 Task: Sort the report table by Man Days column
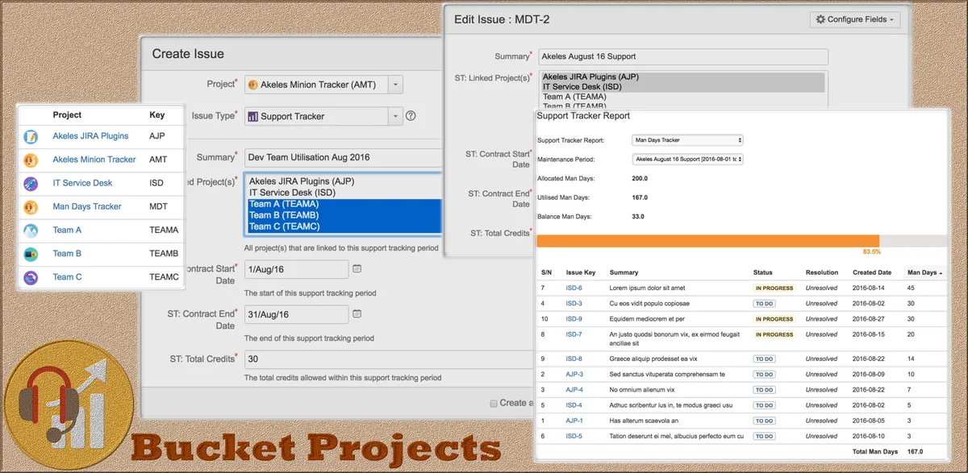click(x=924, y=272)
